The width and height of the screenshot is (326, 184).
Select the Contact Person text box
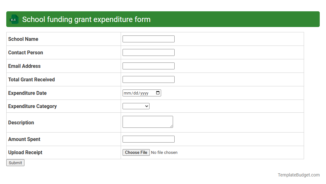(x=149, y=52)
